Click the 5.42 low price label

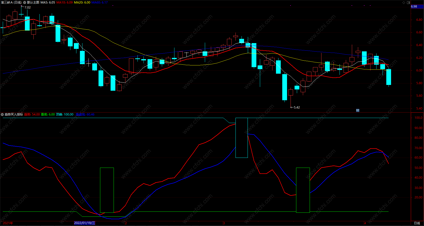pyautogui.click(x=297, y=107)
